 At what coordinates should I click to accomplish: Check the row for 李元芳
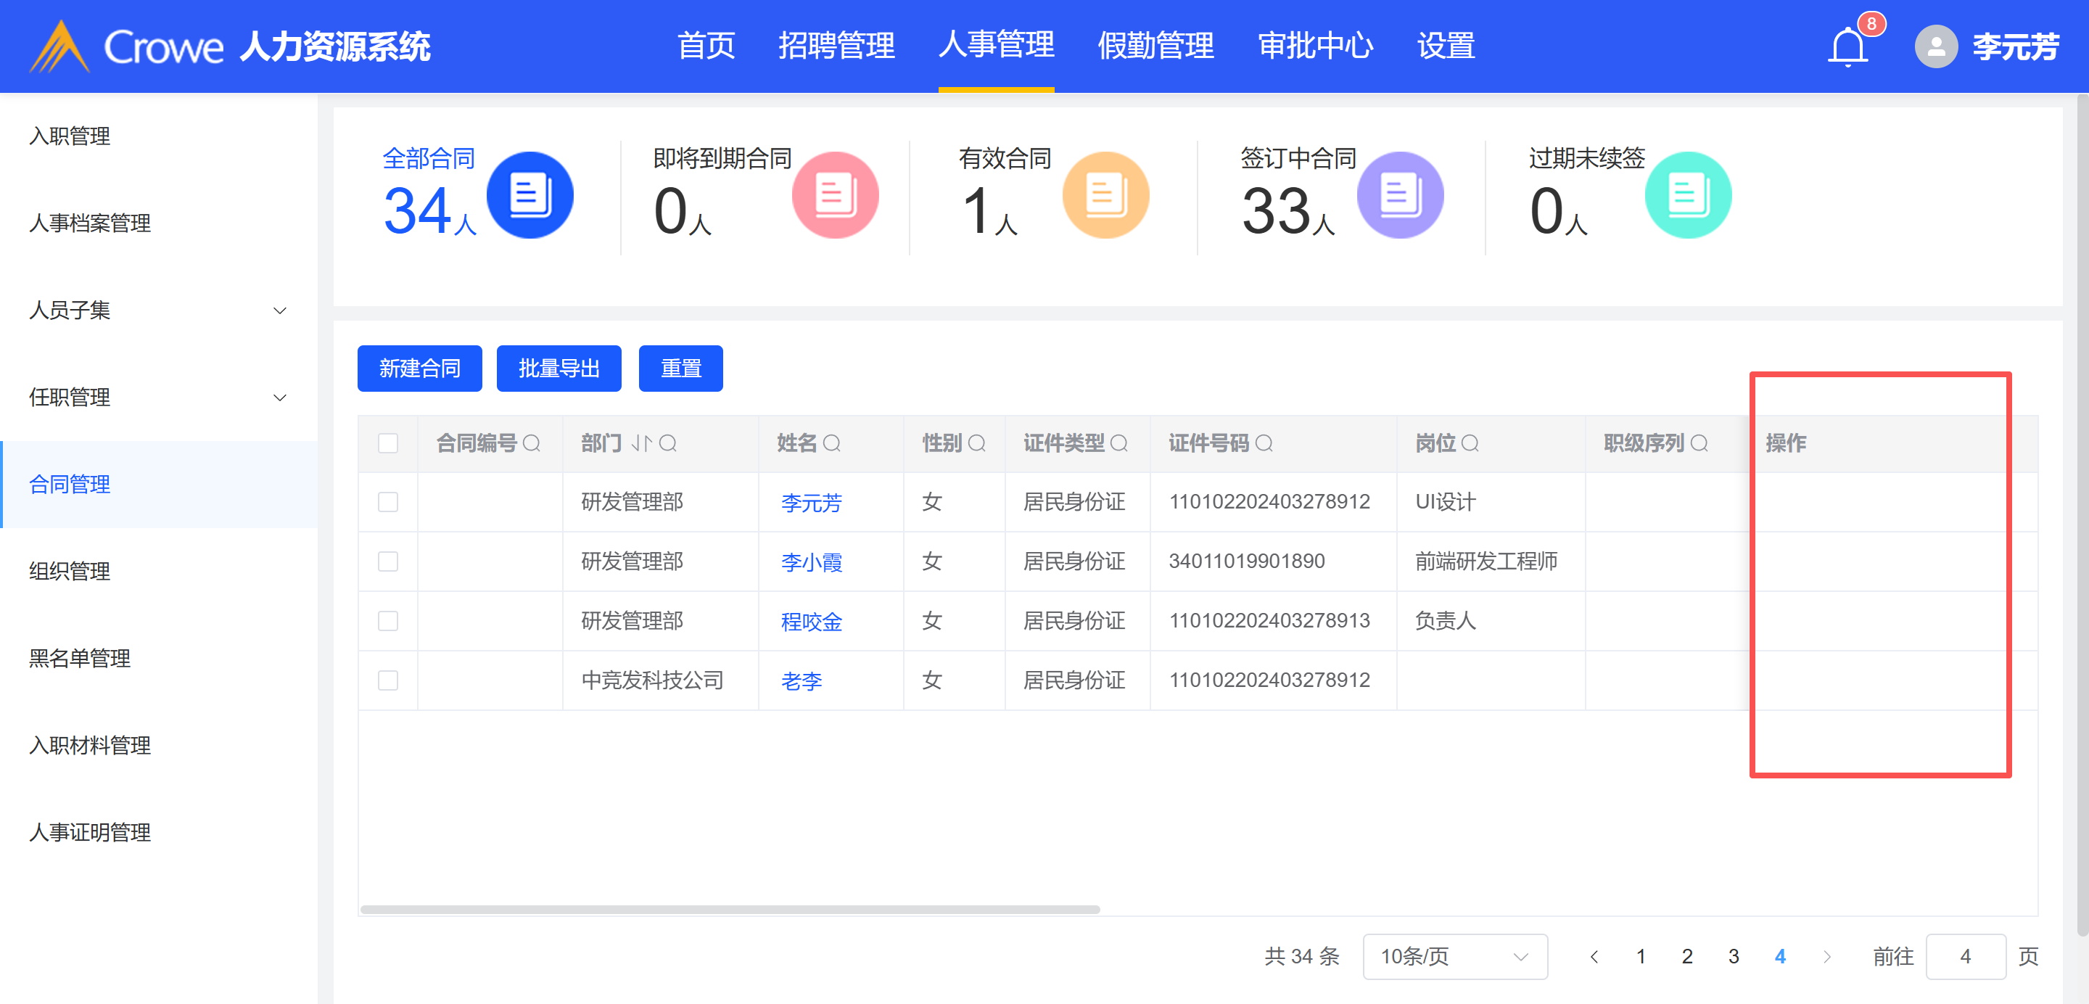(389, 502)
